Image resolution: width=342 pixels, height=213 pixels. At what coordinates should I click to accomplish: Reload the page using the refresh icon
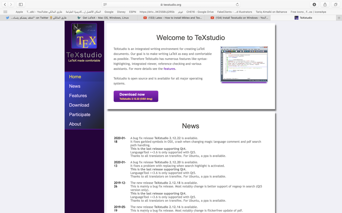(x=237, y=5)
